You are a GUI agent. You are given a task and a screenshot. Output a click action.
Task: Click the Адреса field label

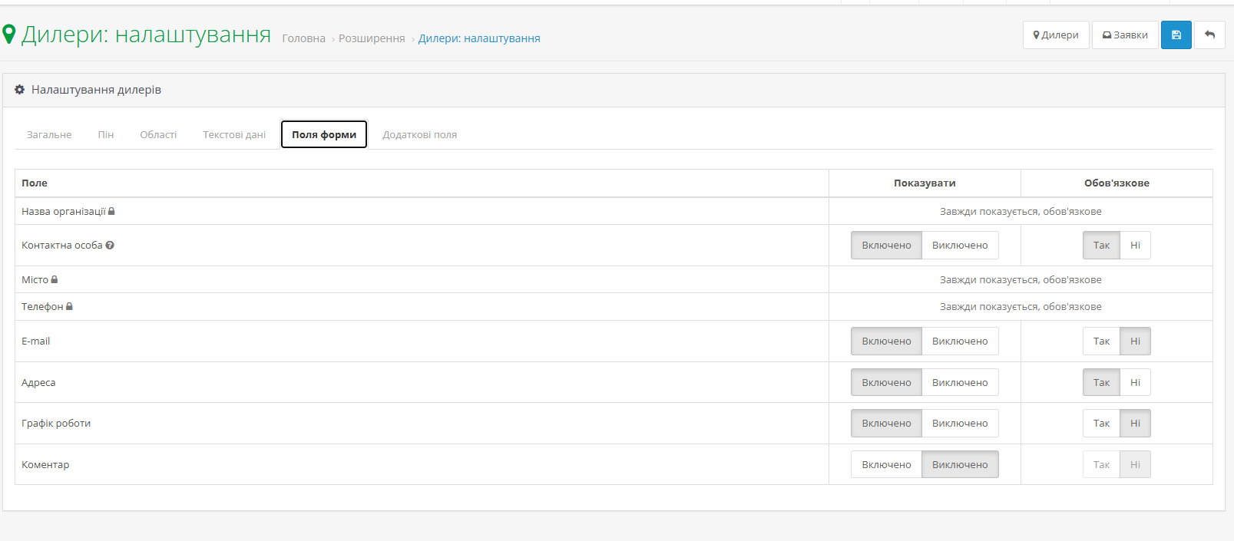(x=38, y=382)
